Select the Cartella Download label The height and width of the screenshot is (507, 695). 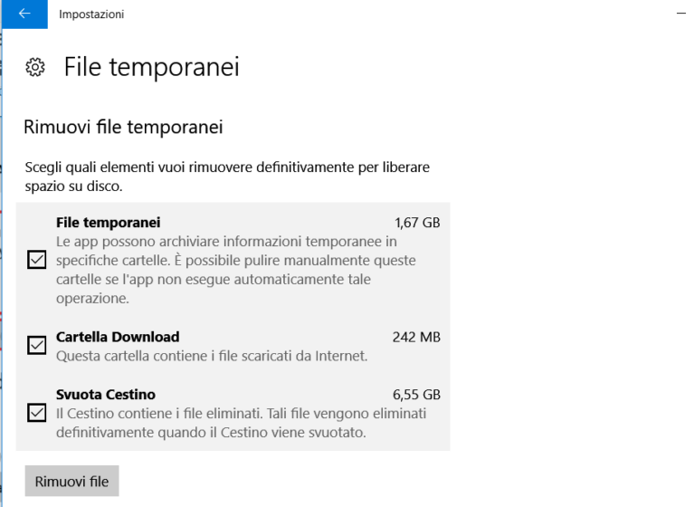pyautogui.click(x=118, y=337)
